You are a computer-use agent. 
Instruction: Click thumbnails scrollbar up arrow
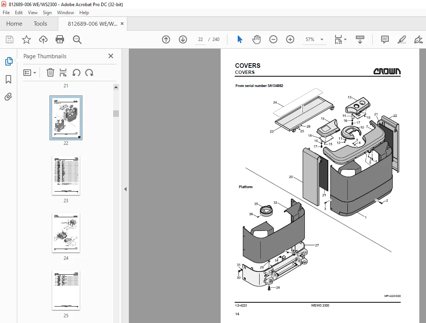(116, 87)
